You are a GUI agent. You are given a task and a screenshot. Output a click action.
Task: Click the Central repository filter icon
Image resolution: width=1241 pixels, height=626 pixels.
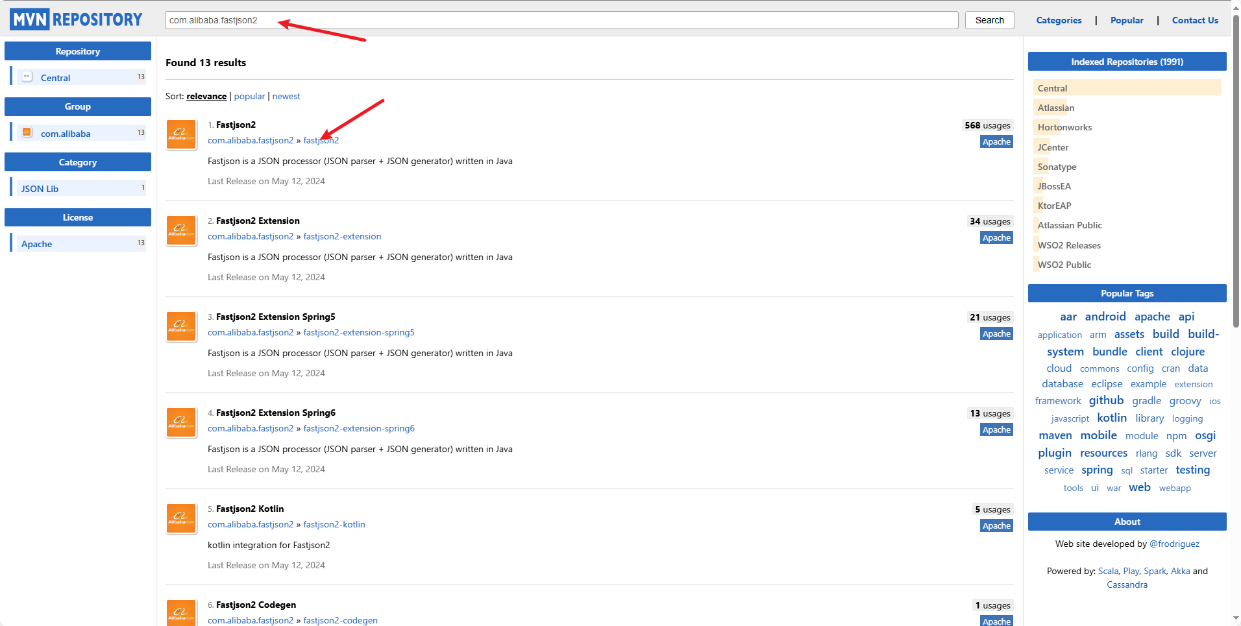pyautogui.click(x=27, y=77)
